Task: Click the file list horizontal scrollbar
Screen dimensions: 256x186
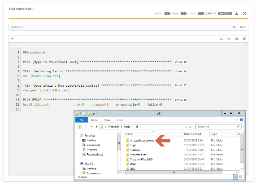Action: tap(181, 172)
